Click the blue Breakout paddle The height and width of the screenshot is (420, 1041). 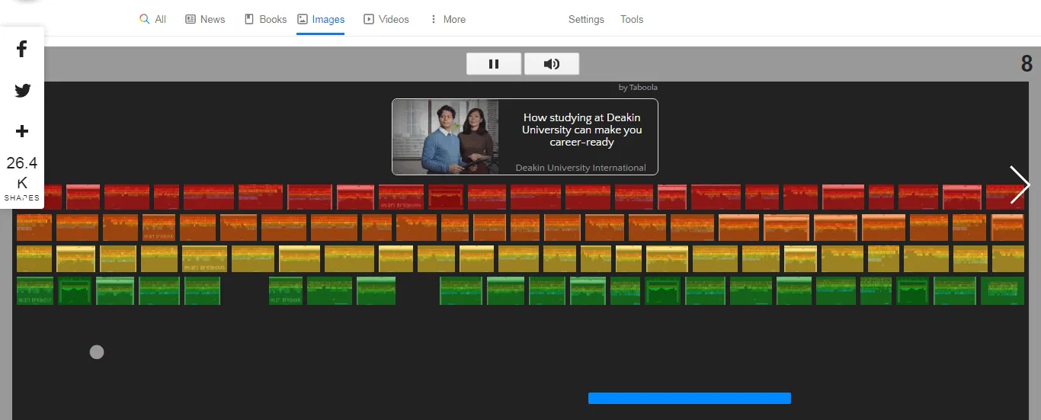coord(690,398)
